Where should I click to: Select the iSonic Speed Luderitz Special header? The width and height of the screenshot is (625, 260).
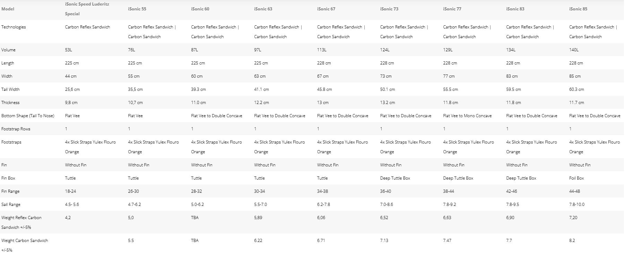[87, 9]
